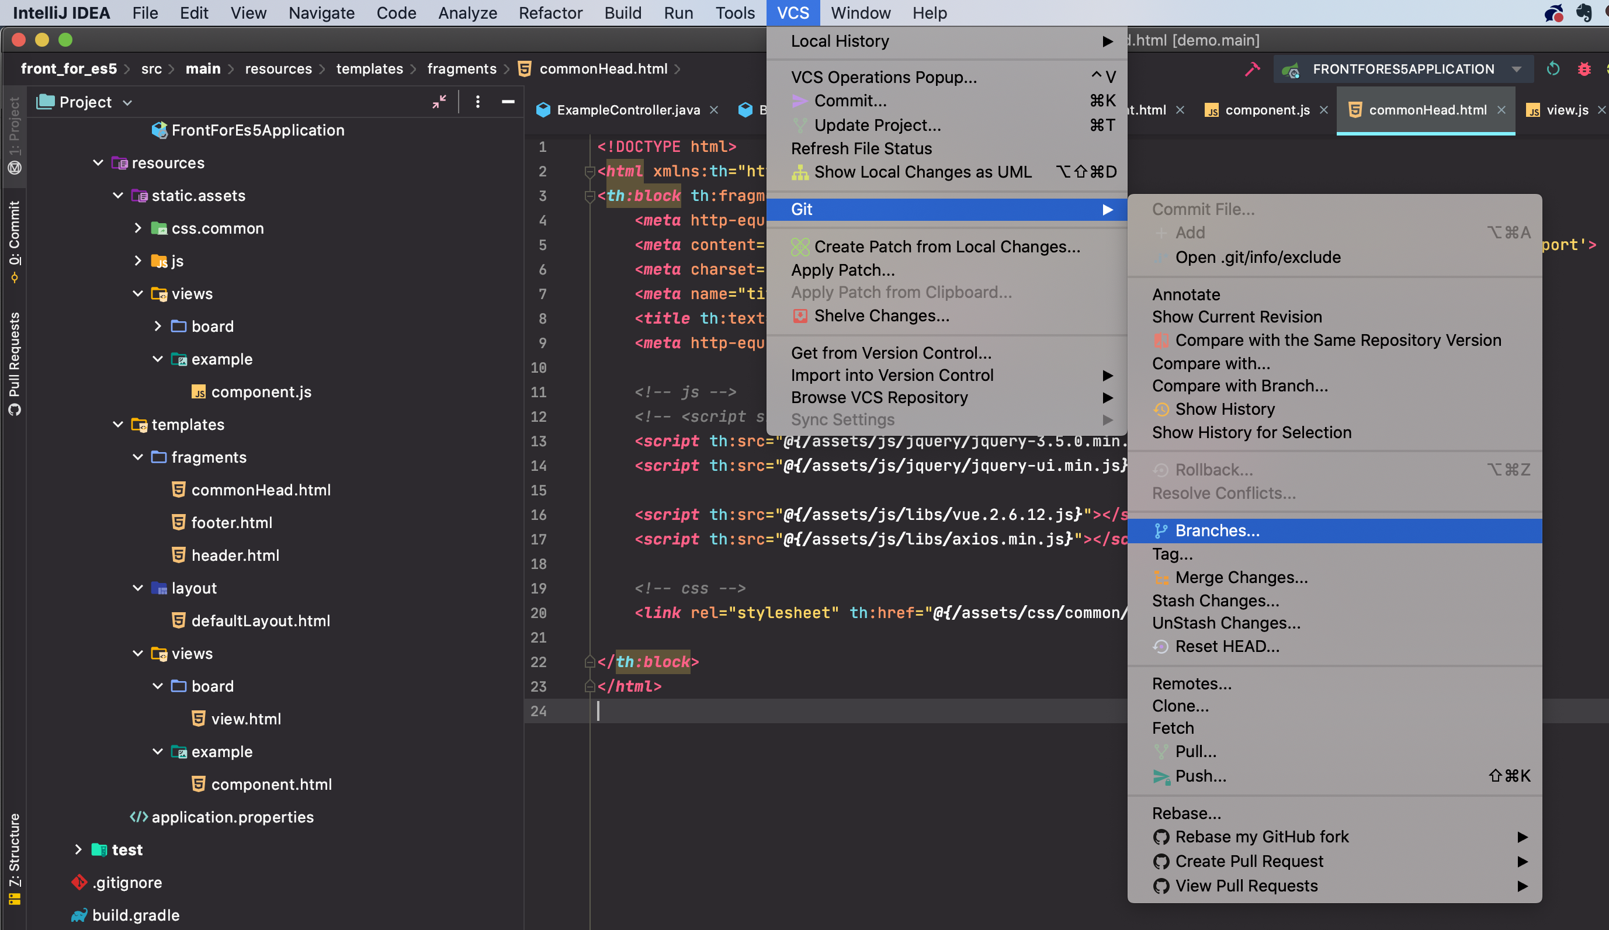Select Reset HEAD... entry

pyautogui.click(x=1334, y=646)
